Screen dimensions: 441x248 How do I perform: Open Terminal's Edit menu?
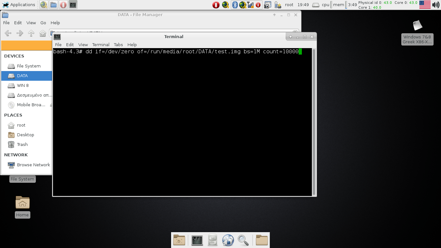[x=70, y=45]
